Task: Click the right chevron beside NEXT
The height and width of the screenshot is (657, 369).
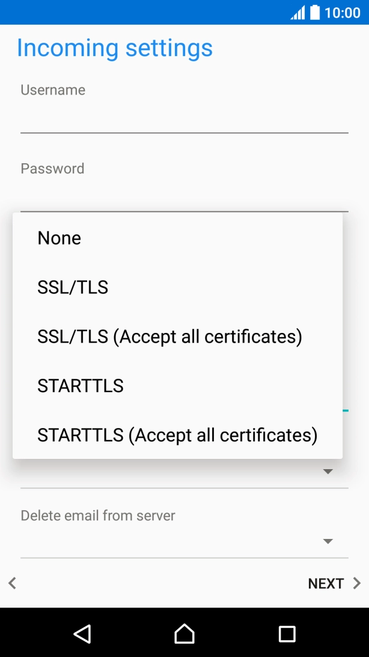Action: [357, 583]
